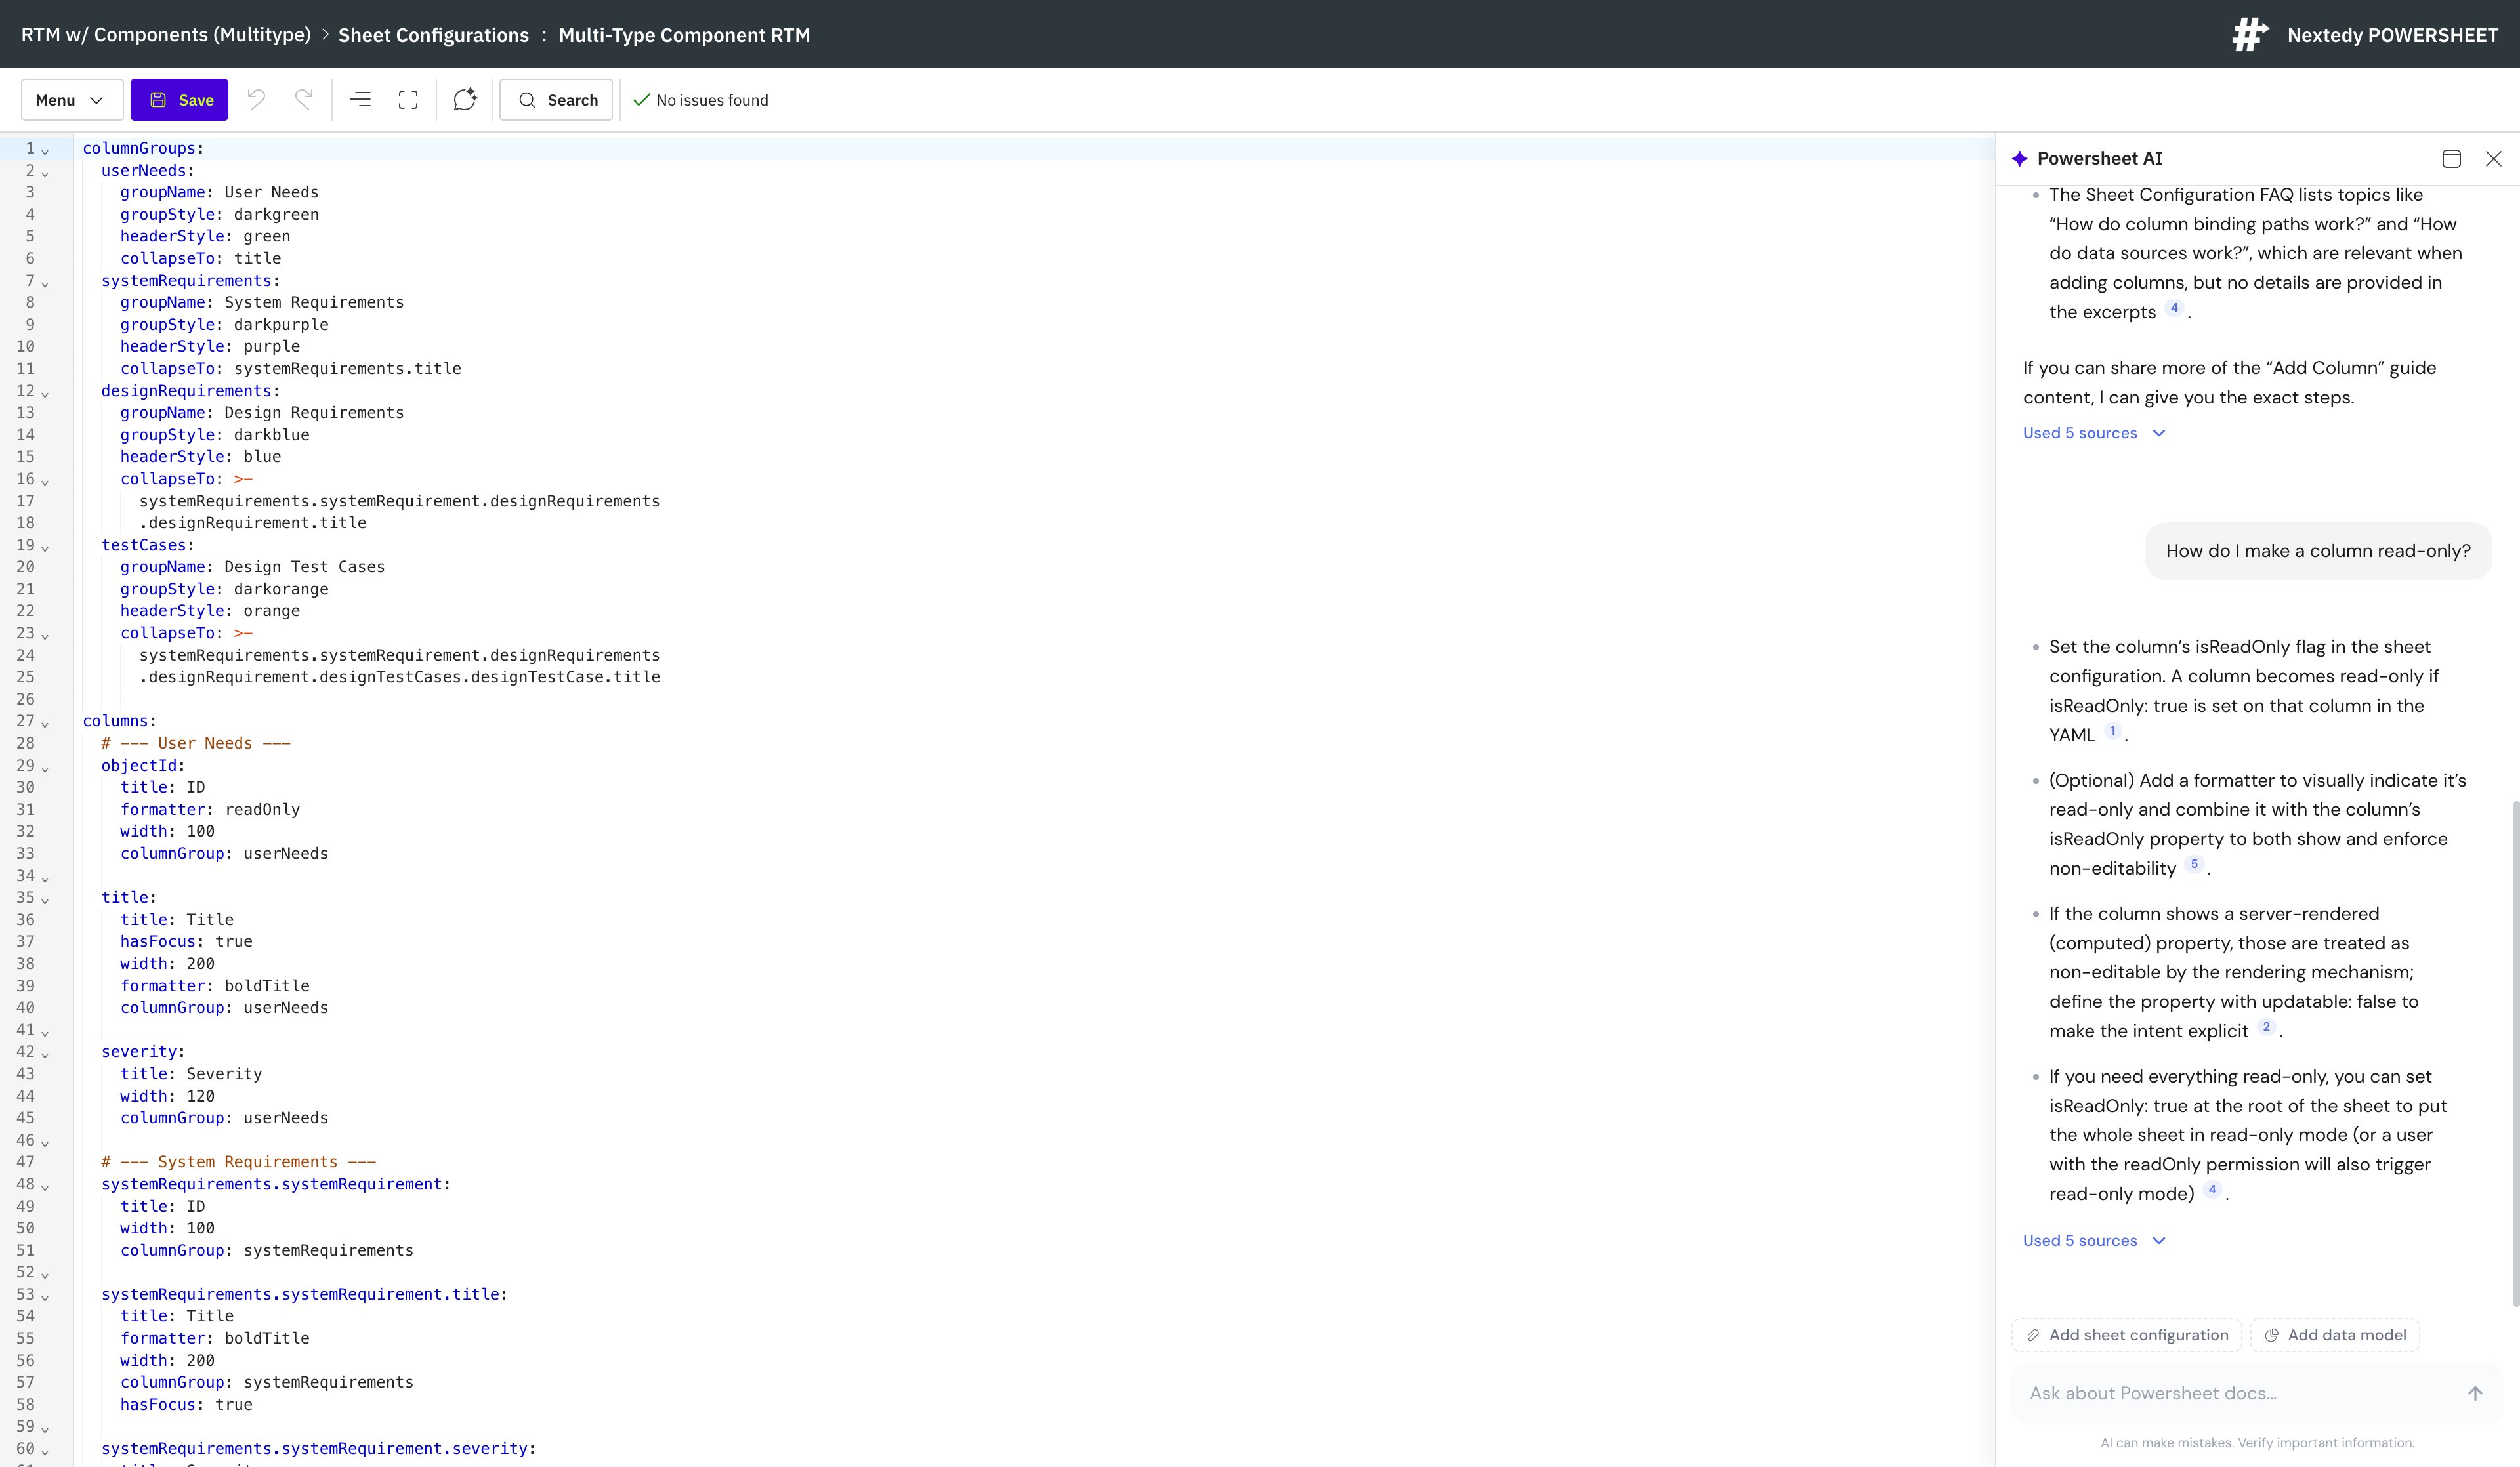
Task: Expand Used 5 sources under read-only answer
Action: pyautogui.click(x=2093, y=1240)
